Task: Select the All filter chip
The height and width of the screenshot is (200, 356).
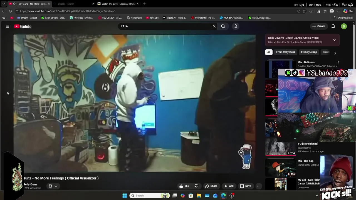Action: 269,52
